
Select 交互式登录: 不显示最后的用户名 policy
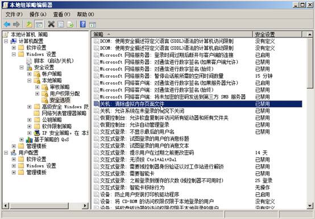[137, 132]
